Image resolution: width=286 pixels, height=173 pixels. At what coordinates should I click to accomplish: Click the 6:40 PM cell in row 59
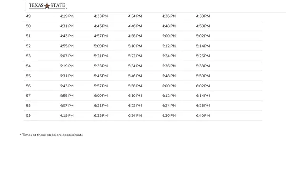click(x=203, y=115)
